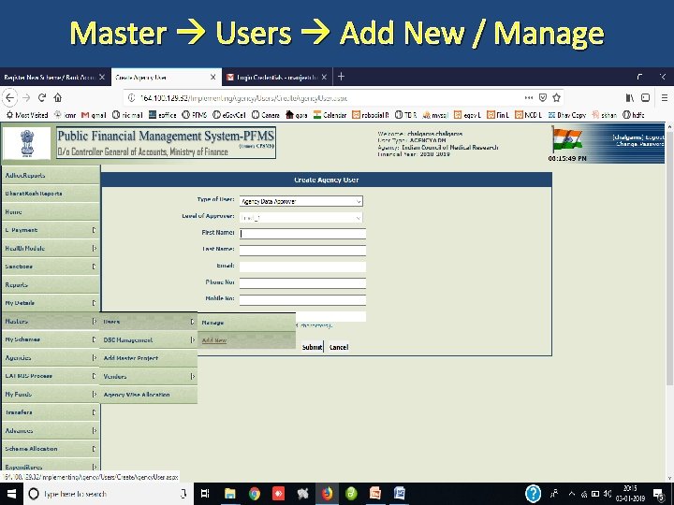Switch to Login Credentials mail tab
This screenshot has height=505, width=674.
click(x=277, y=78)
